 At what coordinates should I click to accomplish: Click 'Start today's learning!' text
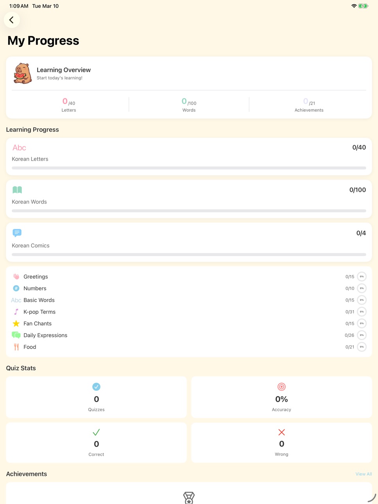pos(59,78)
